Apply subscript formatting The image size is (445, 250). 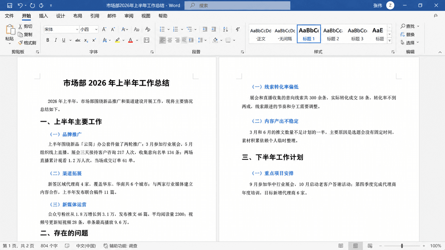86,40
